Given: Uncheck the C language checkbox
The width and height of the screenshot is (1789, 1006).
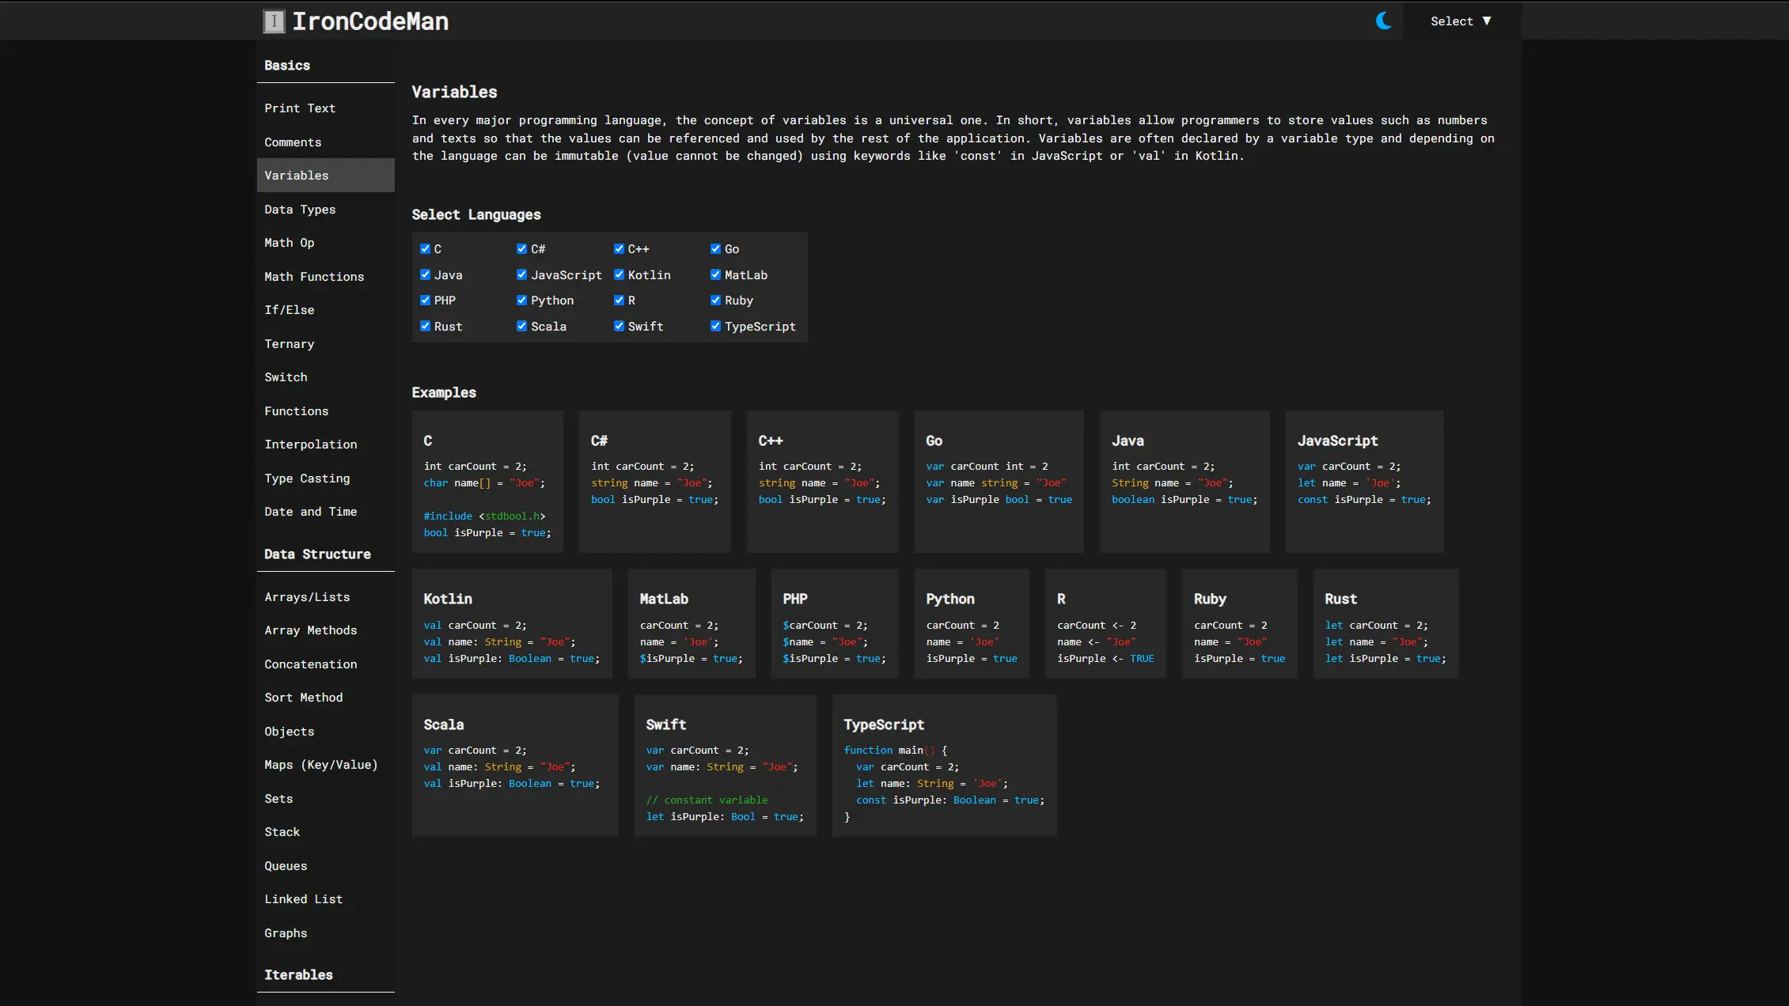Looking at the screenshot, I should click(425, 248).
